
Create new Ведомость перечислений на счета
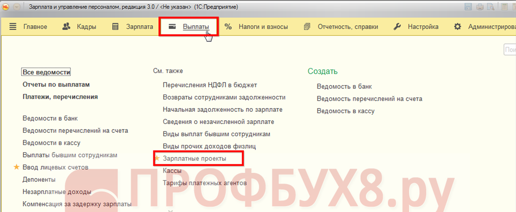pos(370,99)
